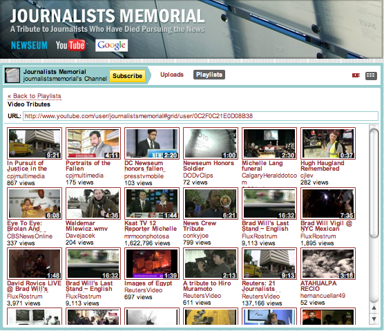
Task: Click A tribute to Hiro Muramoto title
Action: pos(207,286)
